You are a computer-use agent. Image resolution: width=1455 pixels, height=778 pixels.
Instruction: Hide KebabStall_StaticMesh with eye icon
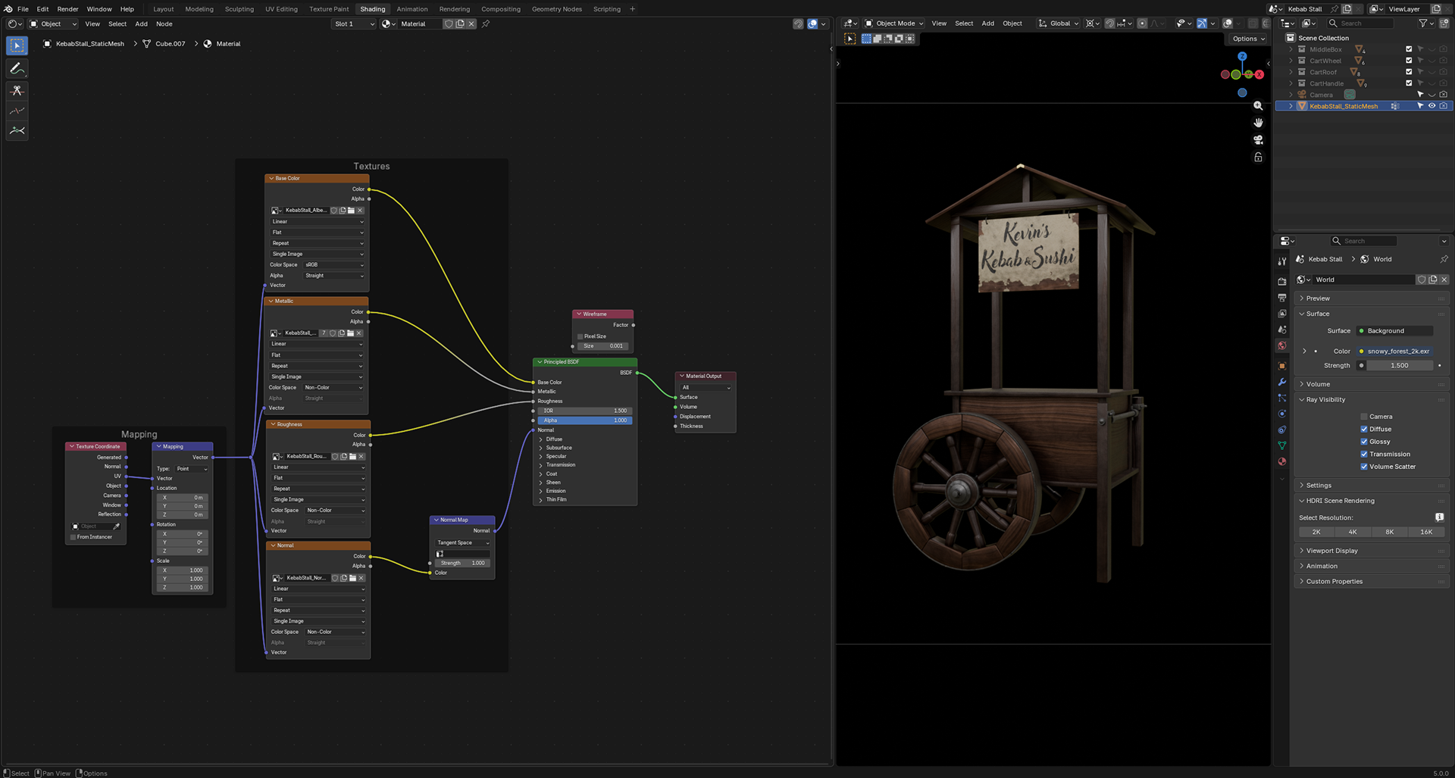click(1432, 106)
